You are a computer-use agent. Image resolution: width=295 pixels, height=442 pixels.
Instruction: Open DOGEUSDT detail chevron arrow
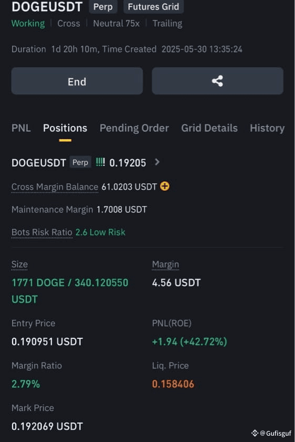click(157, 162)
